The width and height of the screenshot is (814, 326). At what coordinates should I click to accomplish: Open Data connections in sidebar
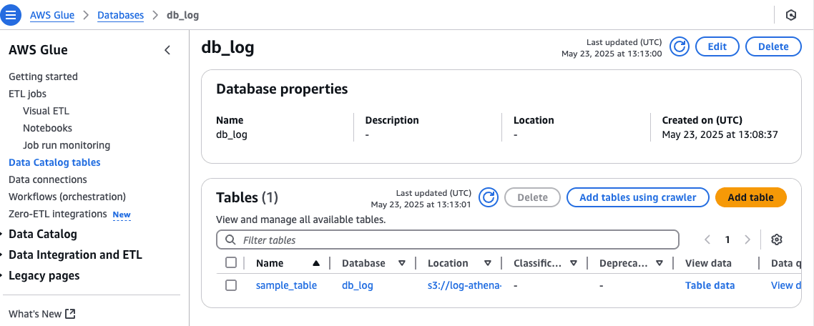(x=48, y=179)
